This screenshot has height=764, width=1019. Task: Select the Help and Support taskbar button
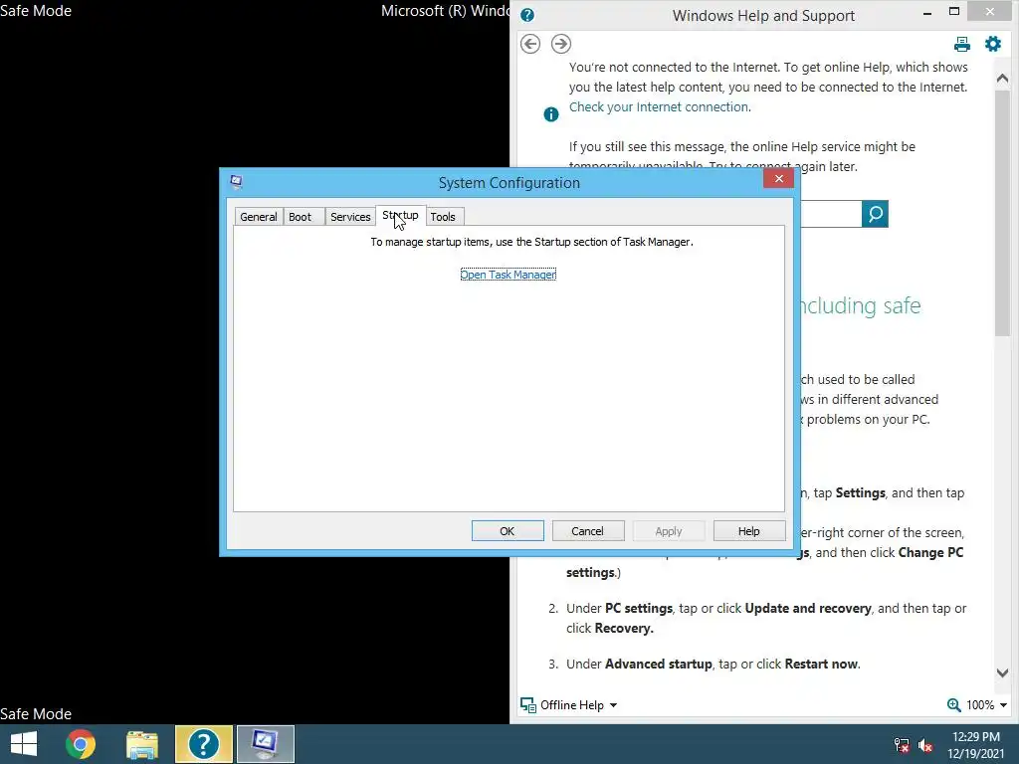click(x=203, y=744)
